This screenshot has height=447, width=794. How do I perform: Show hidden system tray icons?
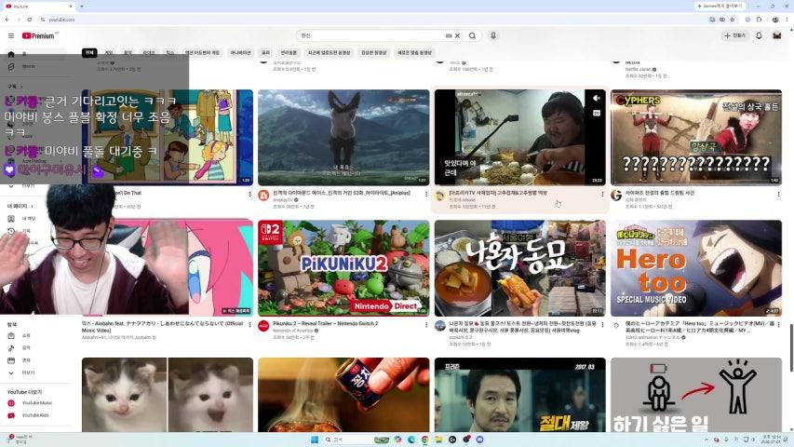706,440
